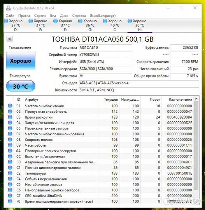Open the Справка menu
The image size is (205, 210).
point(79,16)
